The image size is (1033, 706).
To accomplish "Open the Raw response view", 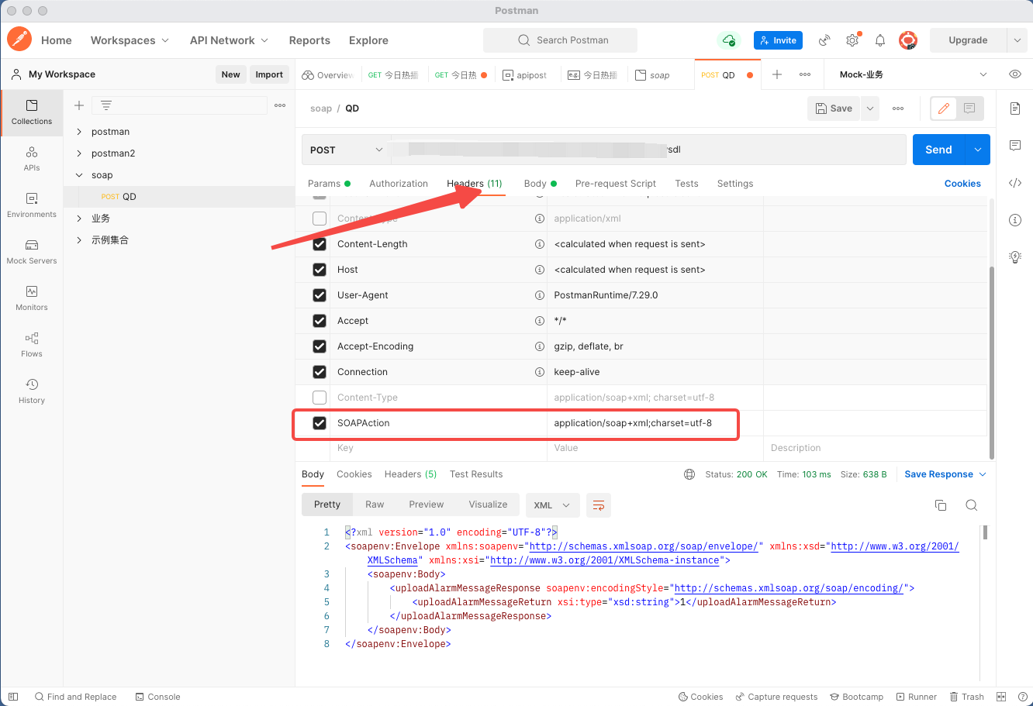I will point(375,504).
